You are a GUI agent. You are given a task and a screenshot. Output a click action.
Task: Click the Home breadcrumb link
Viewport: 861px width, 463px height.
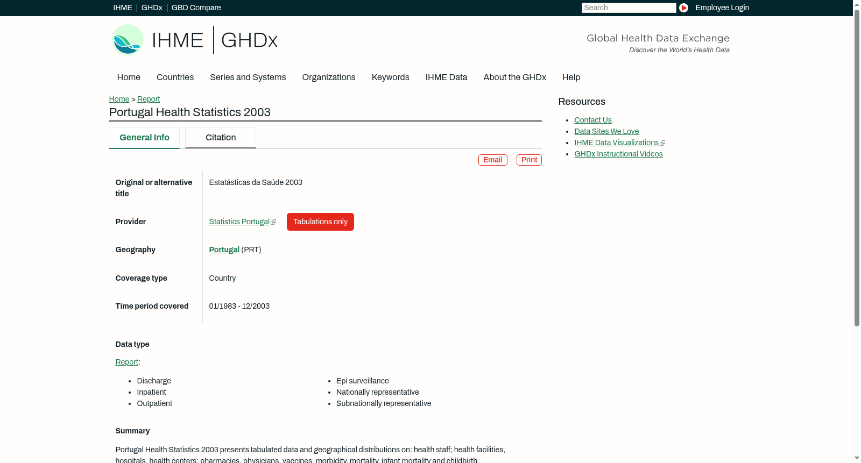[119, 99]
